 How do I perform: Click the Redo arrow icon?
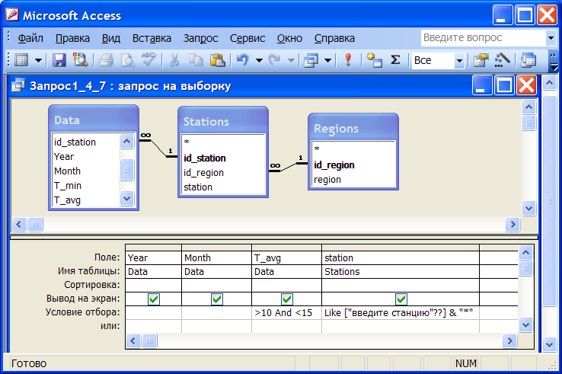(x=275, y=60)
